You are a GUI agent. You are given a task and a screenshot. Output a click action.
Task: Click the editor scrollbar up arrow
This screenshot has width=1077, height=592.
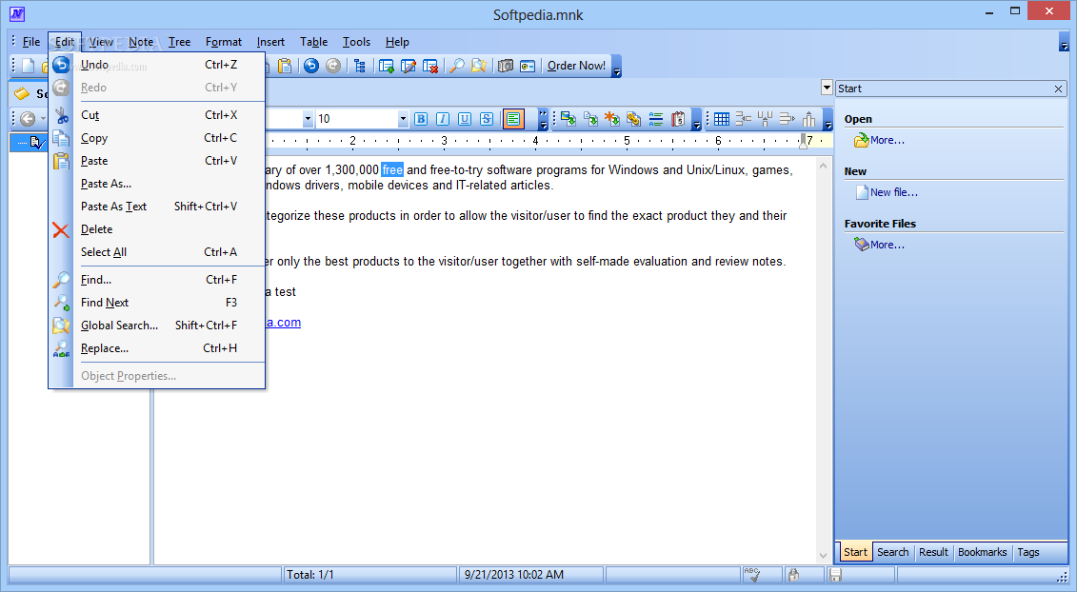pyautogui.click(x=824, y=166)
